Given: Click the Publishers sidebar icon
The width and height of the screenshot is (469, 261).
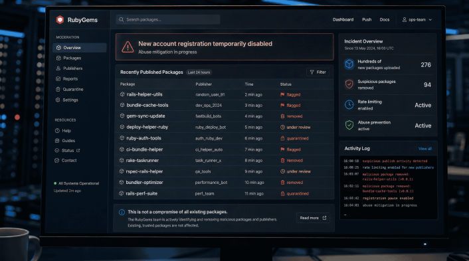Looking at the screenshot, I should coord(58,68).
